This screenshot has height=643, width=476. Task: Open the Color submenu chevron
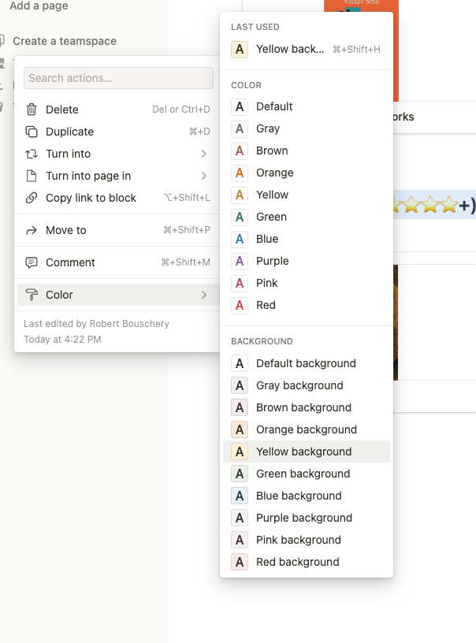click(x=204, y=295)
